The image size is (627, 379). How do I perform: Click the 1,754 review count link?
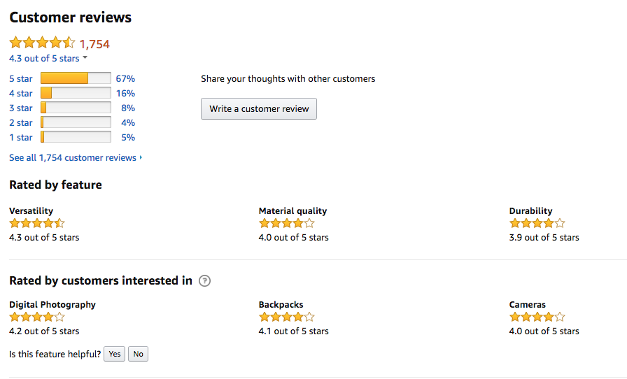(x=94, y=43)
